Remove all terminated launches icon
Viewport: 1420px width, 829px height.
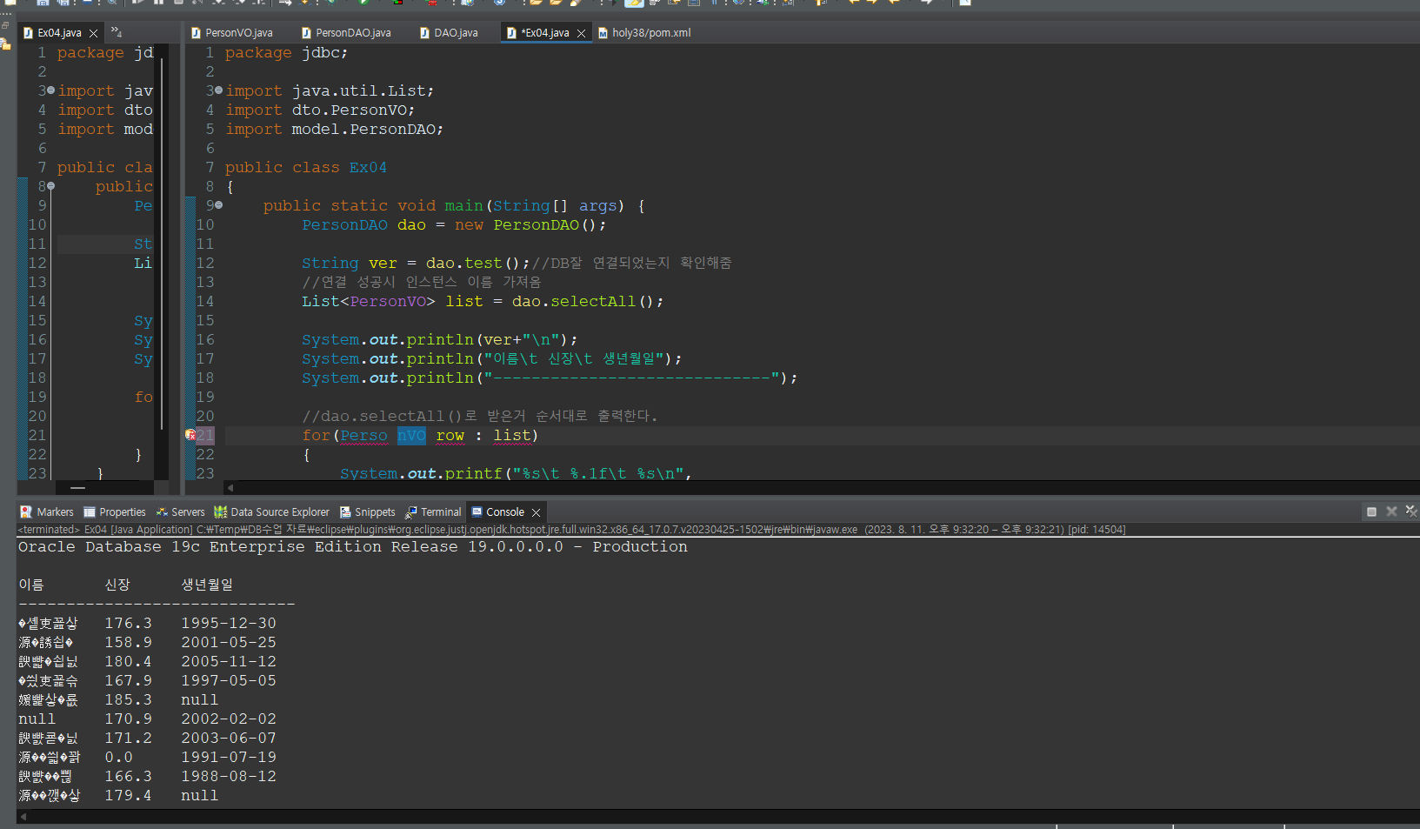[x=1411, y=511]
